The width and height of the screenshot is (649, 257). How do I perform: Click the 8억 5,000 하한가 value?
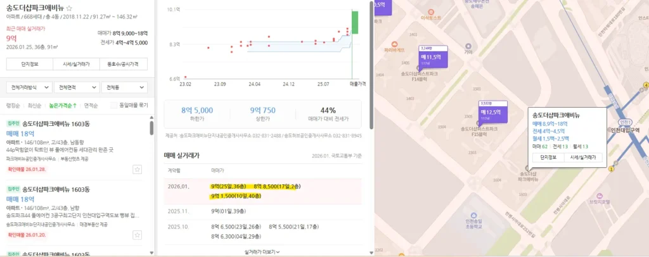(x=197, y=110)
